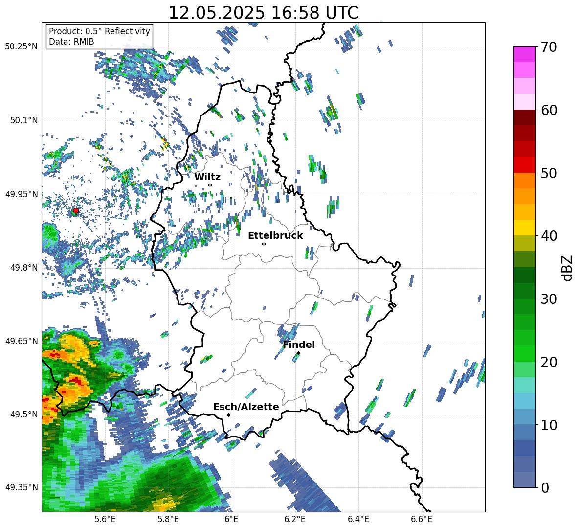Click the 5.6°E longitude label
579x529 pixels.
click(x=105, y=519)
